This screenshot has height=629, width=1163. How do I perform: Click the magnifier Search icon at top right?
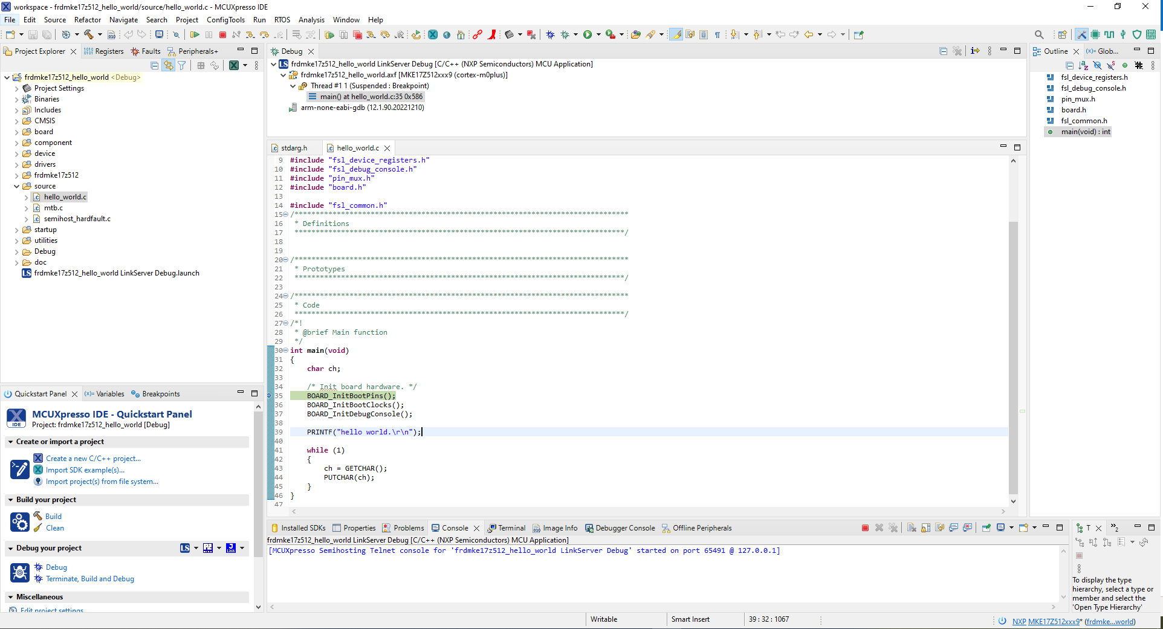pos(1038,35)
